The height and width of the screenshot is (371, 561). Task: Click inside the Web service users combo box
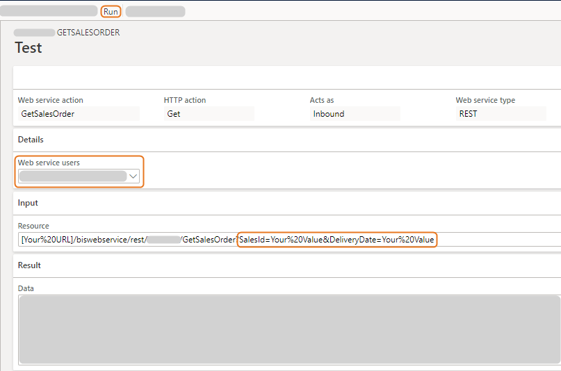point(72,176)
